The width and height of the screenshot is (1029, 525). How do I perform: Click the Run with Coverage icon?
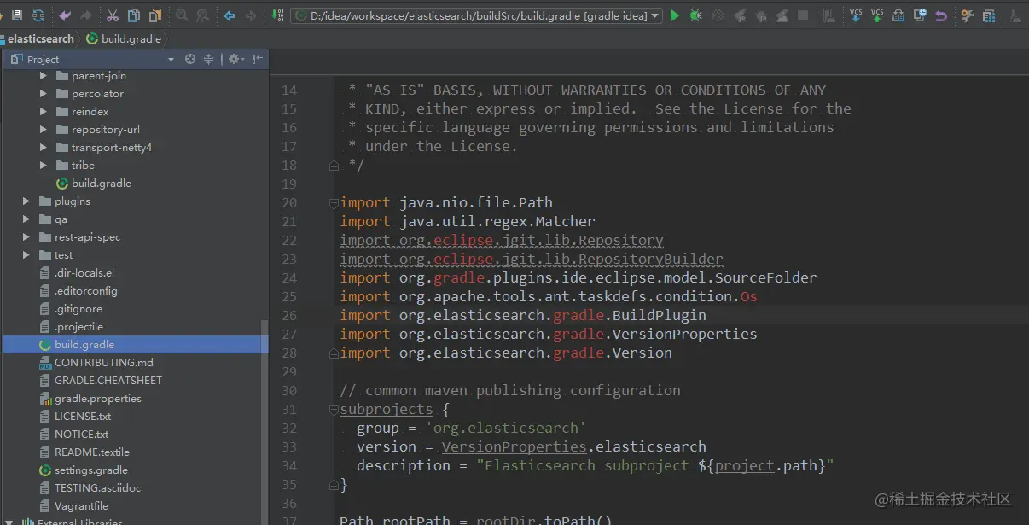[718, 15]
